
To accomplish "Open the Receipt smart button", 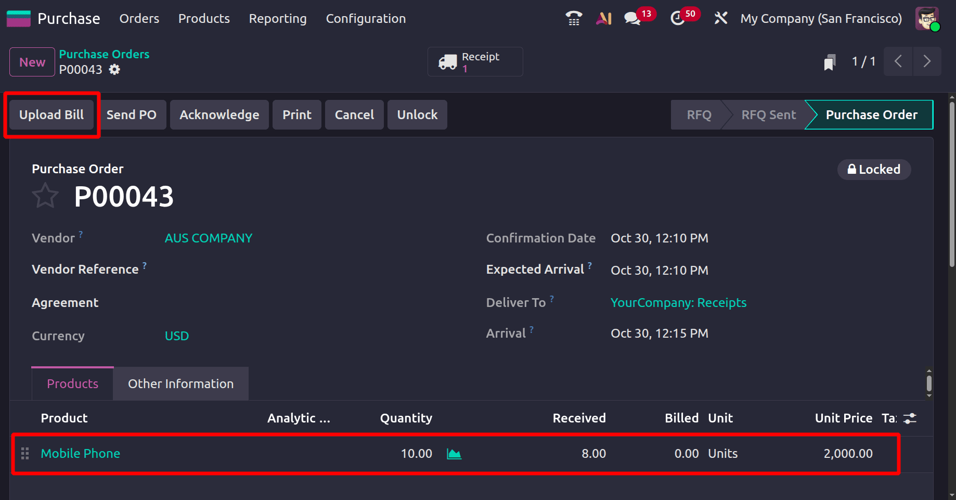I will coord(474,61).
